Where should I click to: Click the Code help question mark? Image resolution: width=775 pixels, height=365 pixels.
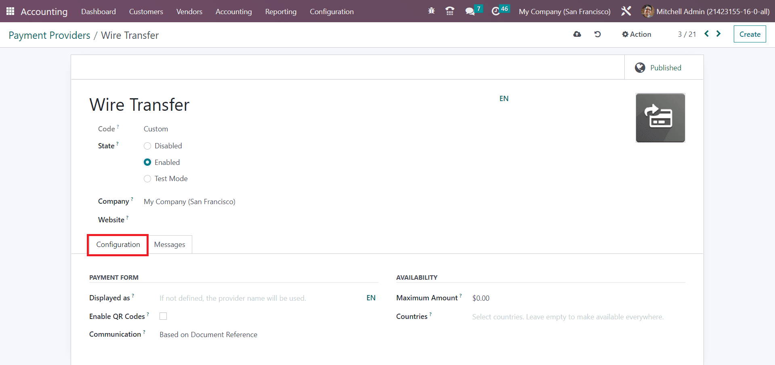click(x=118, y=127)
